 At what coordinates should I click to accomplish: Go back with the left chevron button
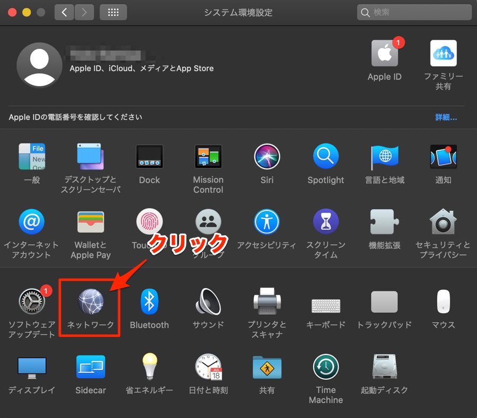(x=64, y=12)
